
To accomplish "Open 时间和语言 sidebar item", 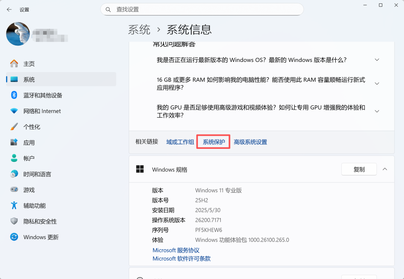I will (61, 174).
